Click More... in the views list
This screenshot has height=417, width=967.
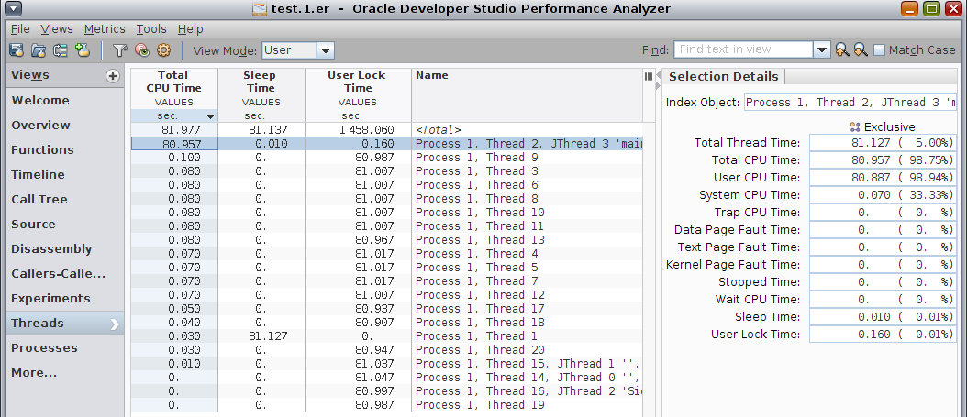point(65,373)
